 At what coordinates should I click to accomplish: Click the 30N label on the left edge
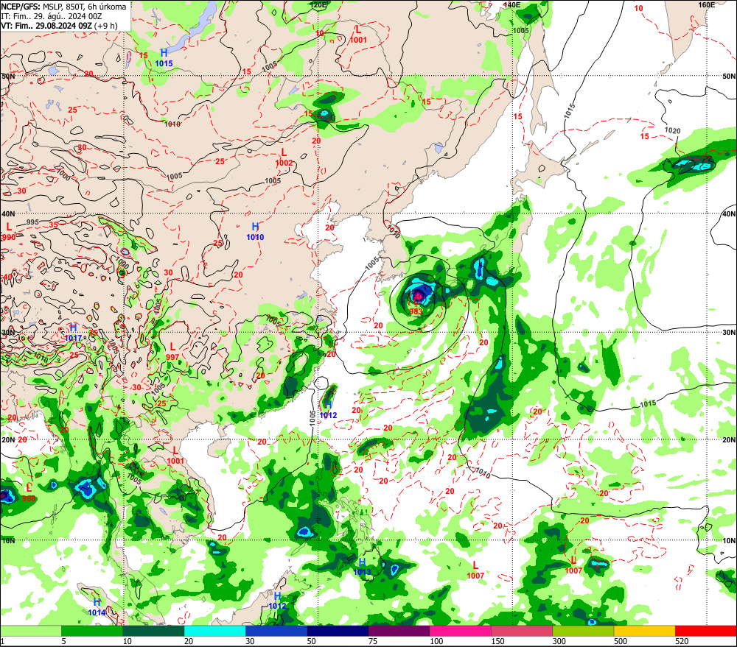pyautogui.click(x=8, y=333)
